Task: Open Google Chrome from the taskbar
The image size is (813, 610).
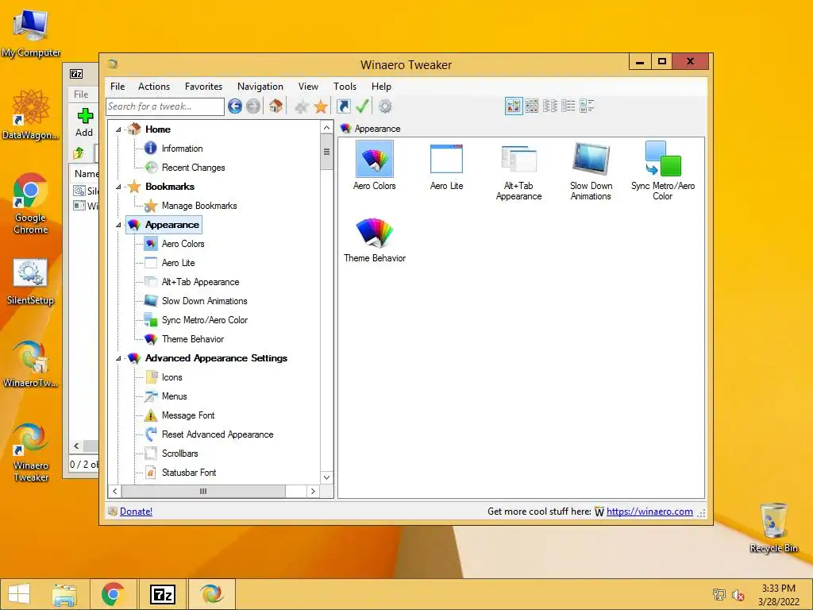Action: [113, 594]
